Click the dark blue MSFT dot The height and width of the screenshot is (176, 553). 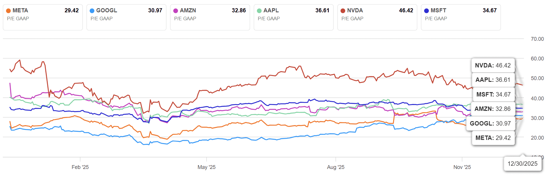[426, 11]
